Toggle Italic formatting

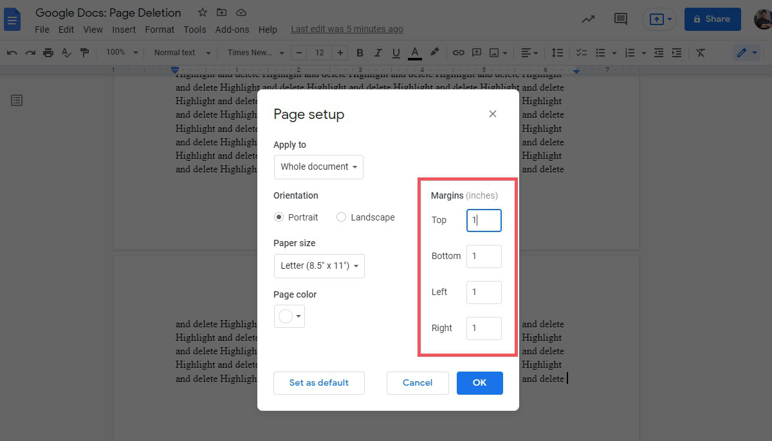click(x=378, y=53)
